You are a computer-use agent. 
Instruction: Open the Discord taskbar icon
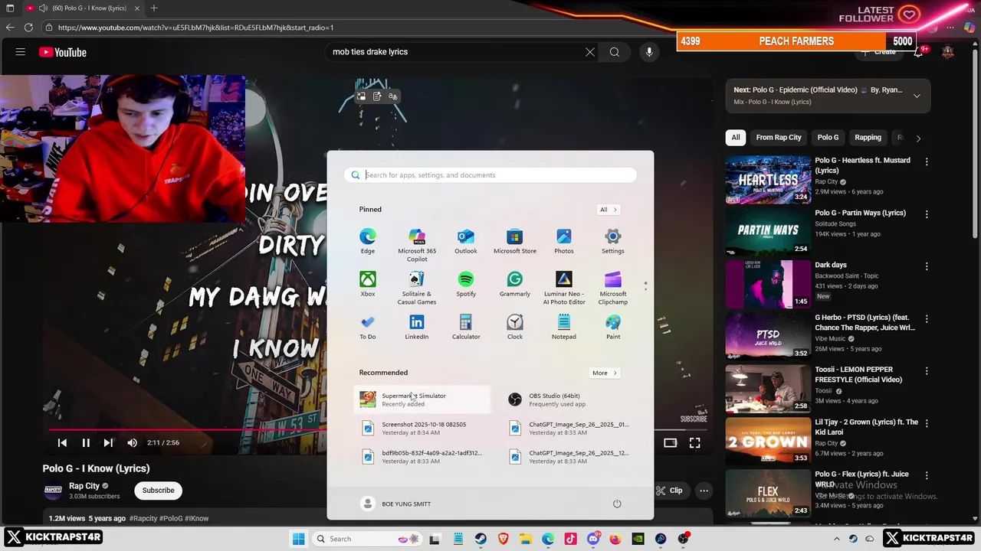point(593,539)
